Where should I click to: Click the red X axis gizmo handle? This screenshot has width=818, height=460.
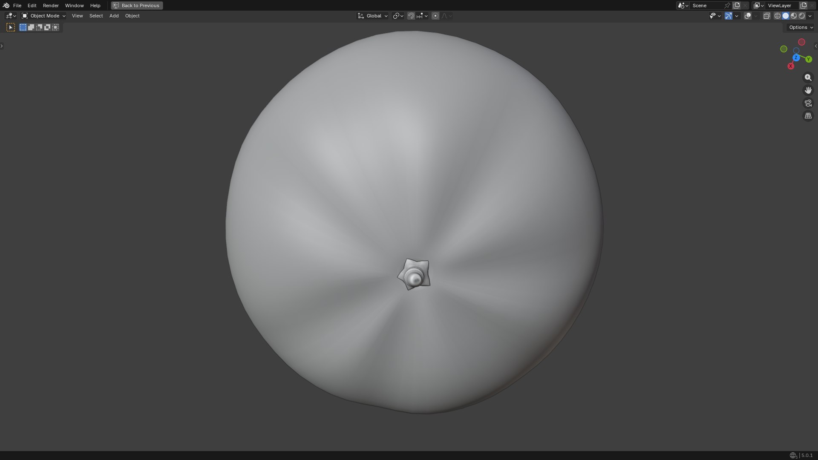click(x=791, y=66)
